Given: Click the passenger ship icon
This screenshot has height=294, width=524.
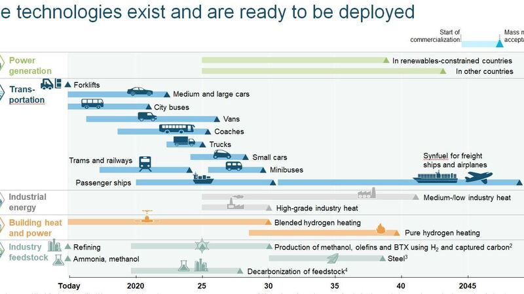Looking at the screenshot, I should coord(203,178).
